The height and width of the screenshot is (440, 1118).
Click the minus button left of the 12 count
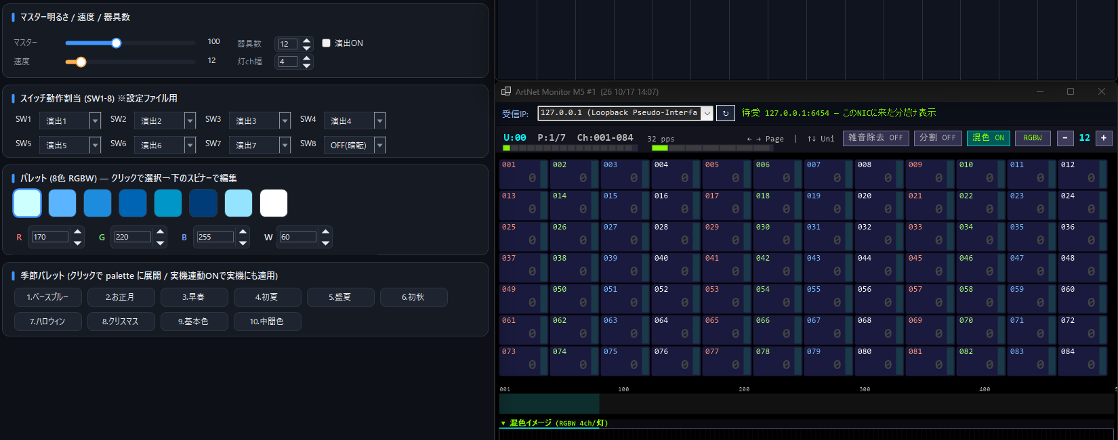[1065, 137]
